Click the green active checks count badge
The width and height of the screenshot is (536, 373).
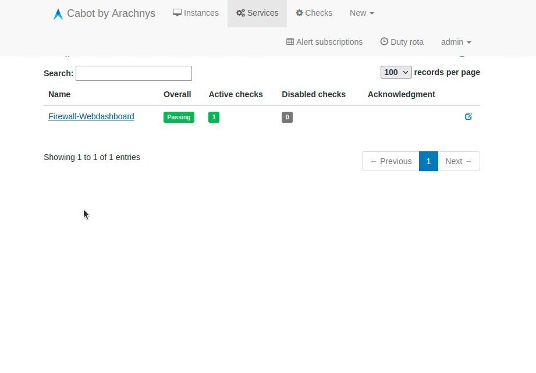click(214, 117)
